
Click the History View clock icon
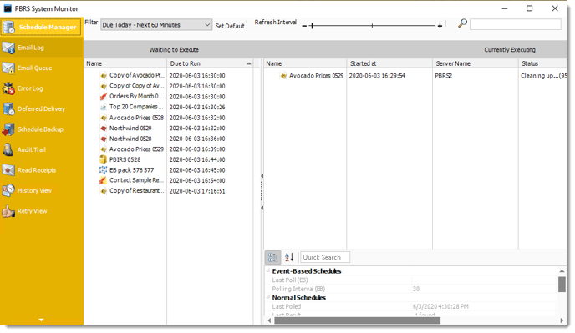tap(8, 190)
